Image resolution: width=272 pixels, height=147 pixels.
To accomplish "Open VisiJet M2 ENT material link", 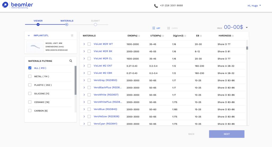I will (x=103, y=66).
